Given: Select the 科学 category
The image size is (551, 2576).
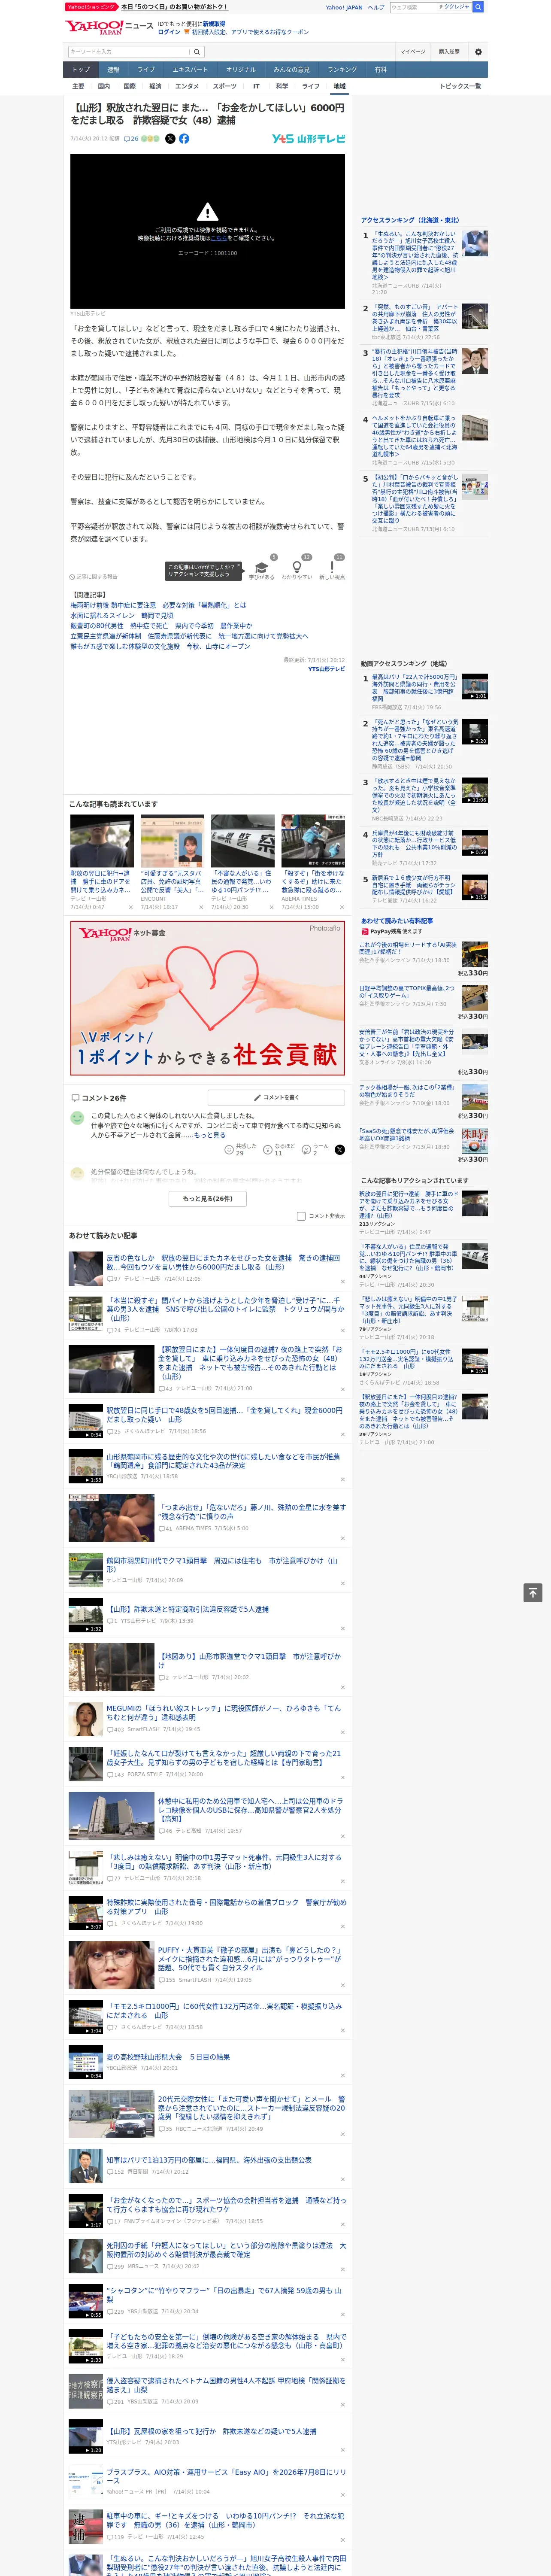Looking at the screenshot, I should coord(282,86).
